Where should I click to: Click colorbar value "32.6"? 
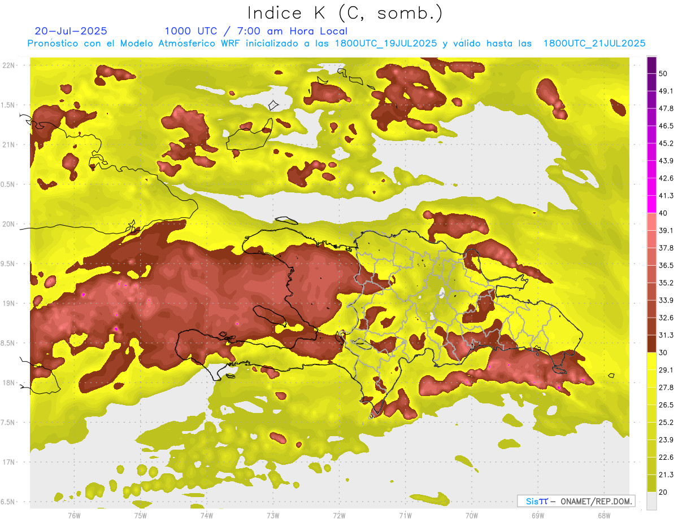(x=666, y=318)
